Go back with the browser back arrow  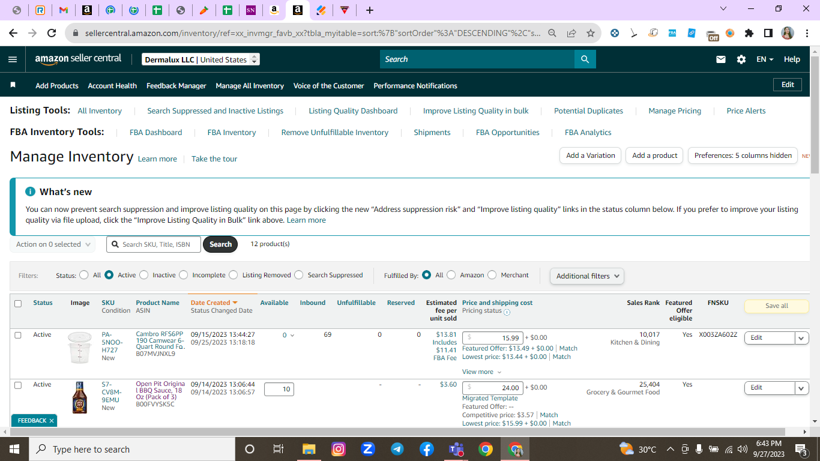[x=13, y=34]
